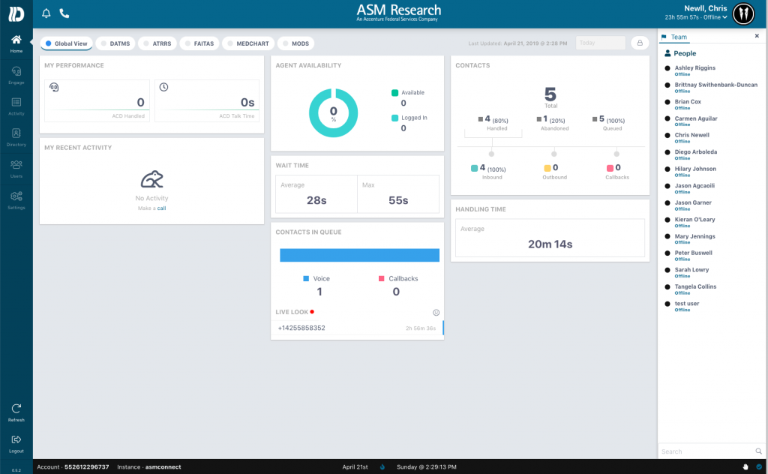768x474 pixels.
Task: Click the ACD Talk Time clock icon
Action: coord(163,87)
